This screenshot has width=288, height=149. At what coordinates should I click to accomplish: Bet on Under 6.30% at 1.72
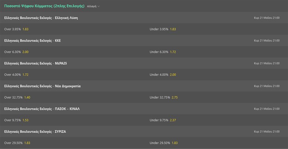[163, 52]
